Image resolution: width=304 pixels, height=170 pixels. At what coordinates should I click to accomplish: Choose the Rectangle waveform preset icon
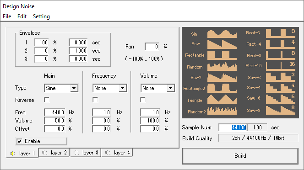pyautogui.click(x=222, y=55)
